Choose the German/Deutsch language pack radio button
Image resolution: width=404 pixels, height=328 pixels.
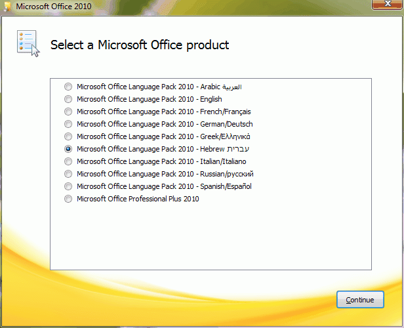pyautogui.click(x=68, y=124)
